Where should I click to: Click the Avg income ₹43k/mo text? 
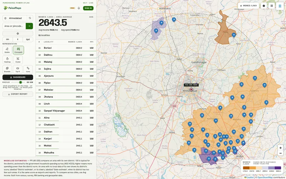click(x=48, y=30)
